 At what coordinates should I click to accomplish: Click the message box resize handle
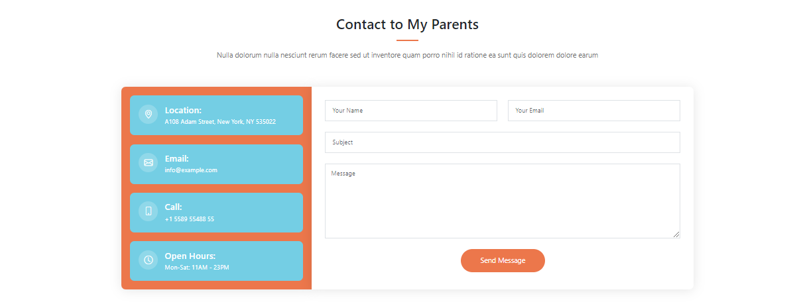(676, 234)
